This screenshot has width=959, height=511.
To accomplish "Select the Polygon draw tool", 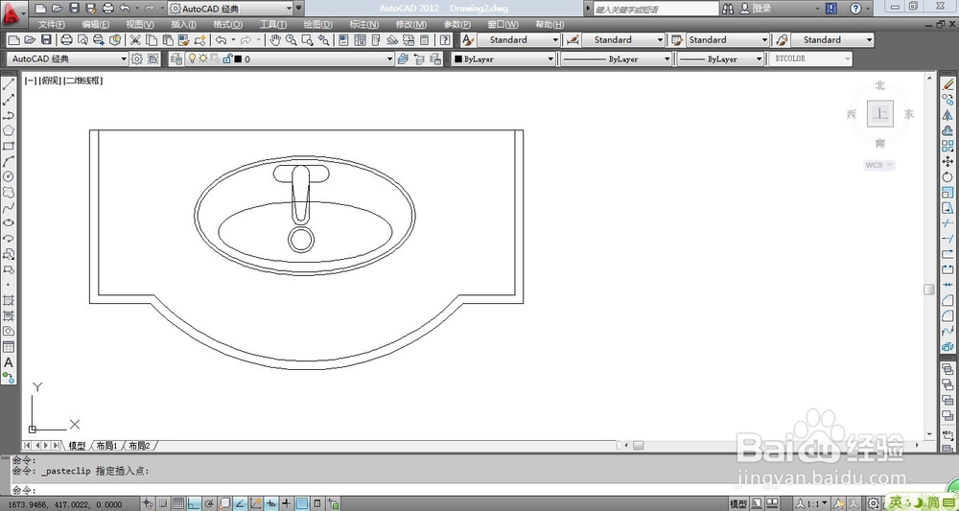I will 9,130.
